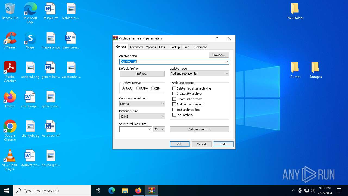Switch to the Backup tab
Screen dimensions: 348x196
(175, 47)
